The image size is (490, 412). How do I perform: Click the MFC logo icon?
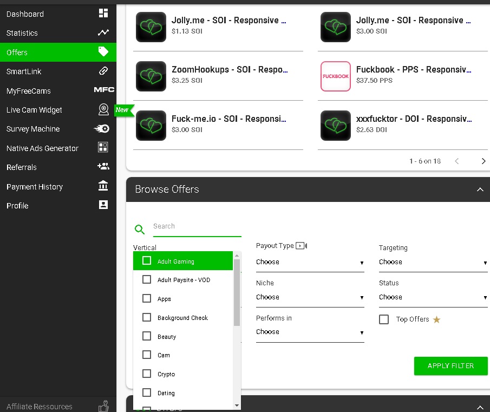point(104,90)
